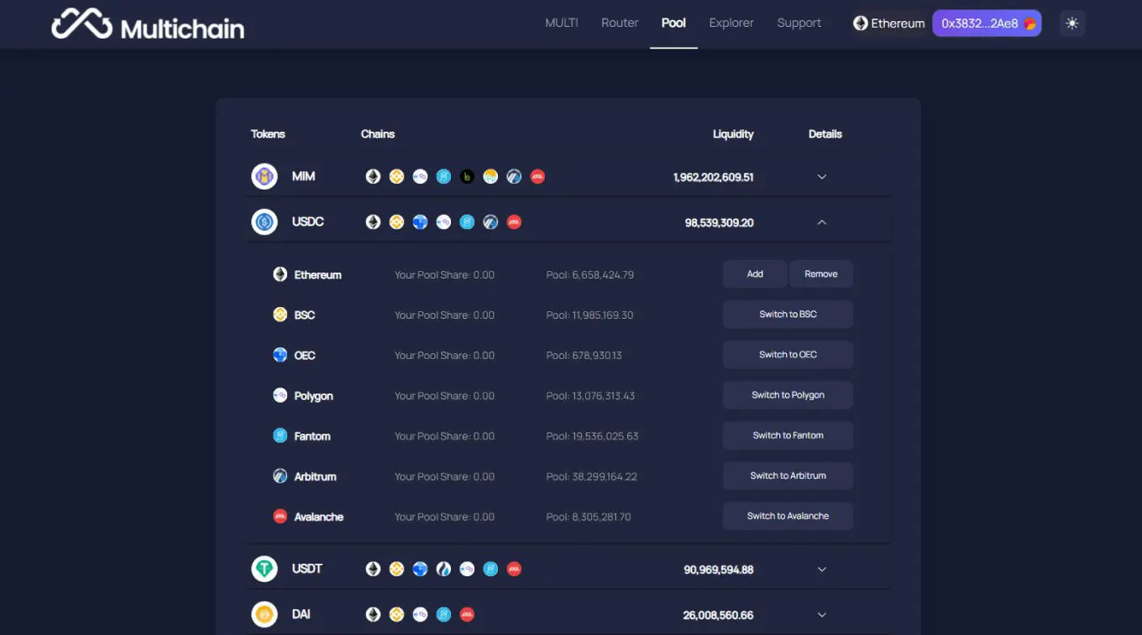
Task: Toggle the light/dark theme sun icon
Action: [x=1072, y=23]
